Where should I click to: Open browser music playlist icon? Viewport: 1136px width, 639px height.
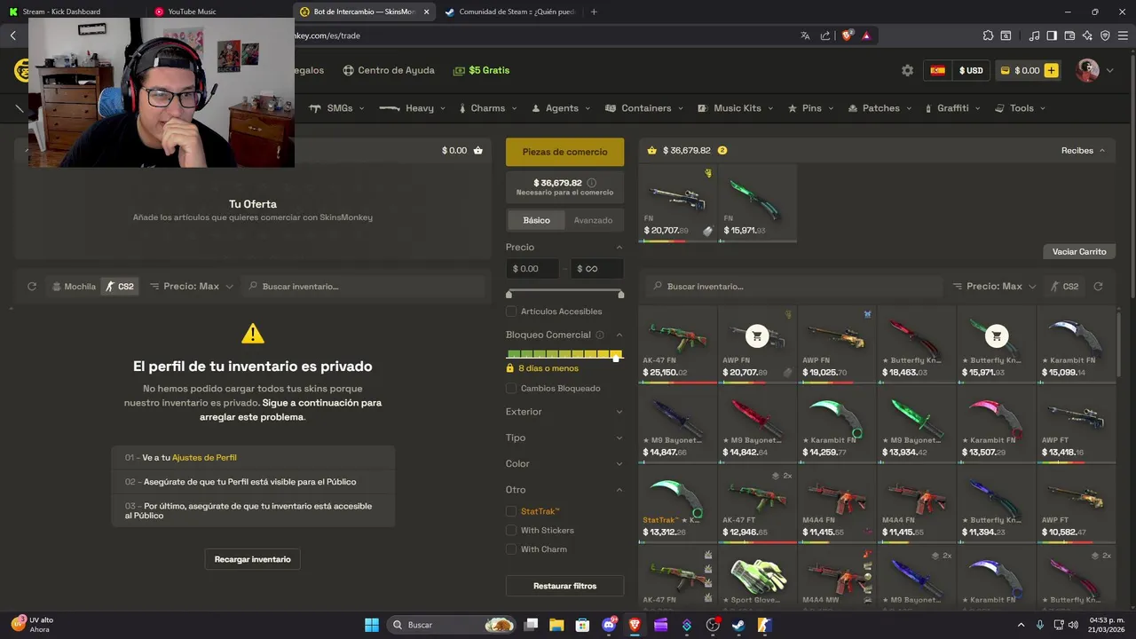1034,35
